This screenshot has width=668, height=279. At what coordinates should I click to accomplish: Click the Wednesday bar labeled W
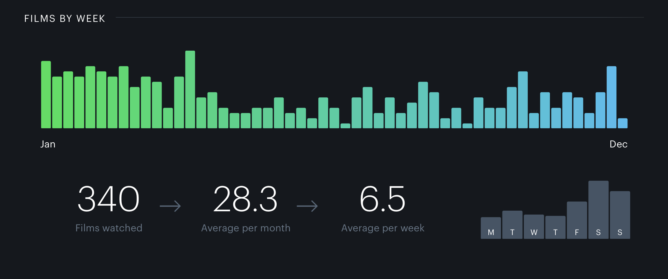tap(534, 227)
